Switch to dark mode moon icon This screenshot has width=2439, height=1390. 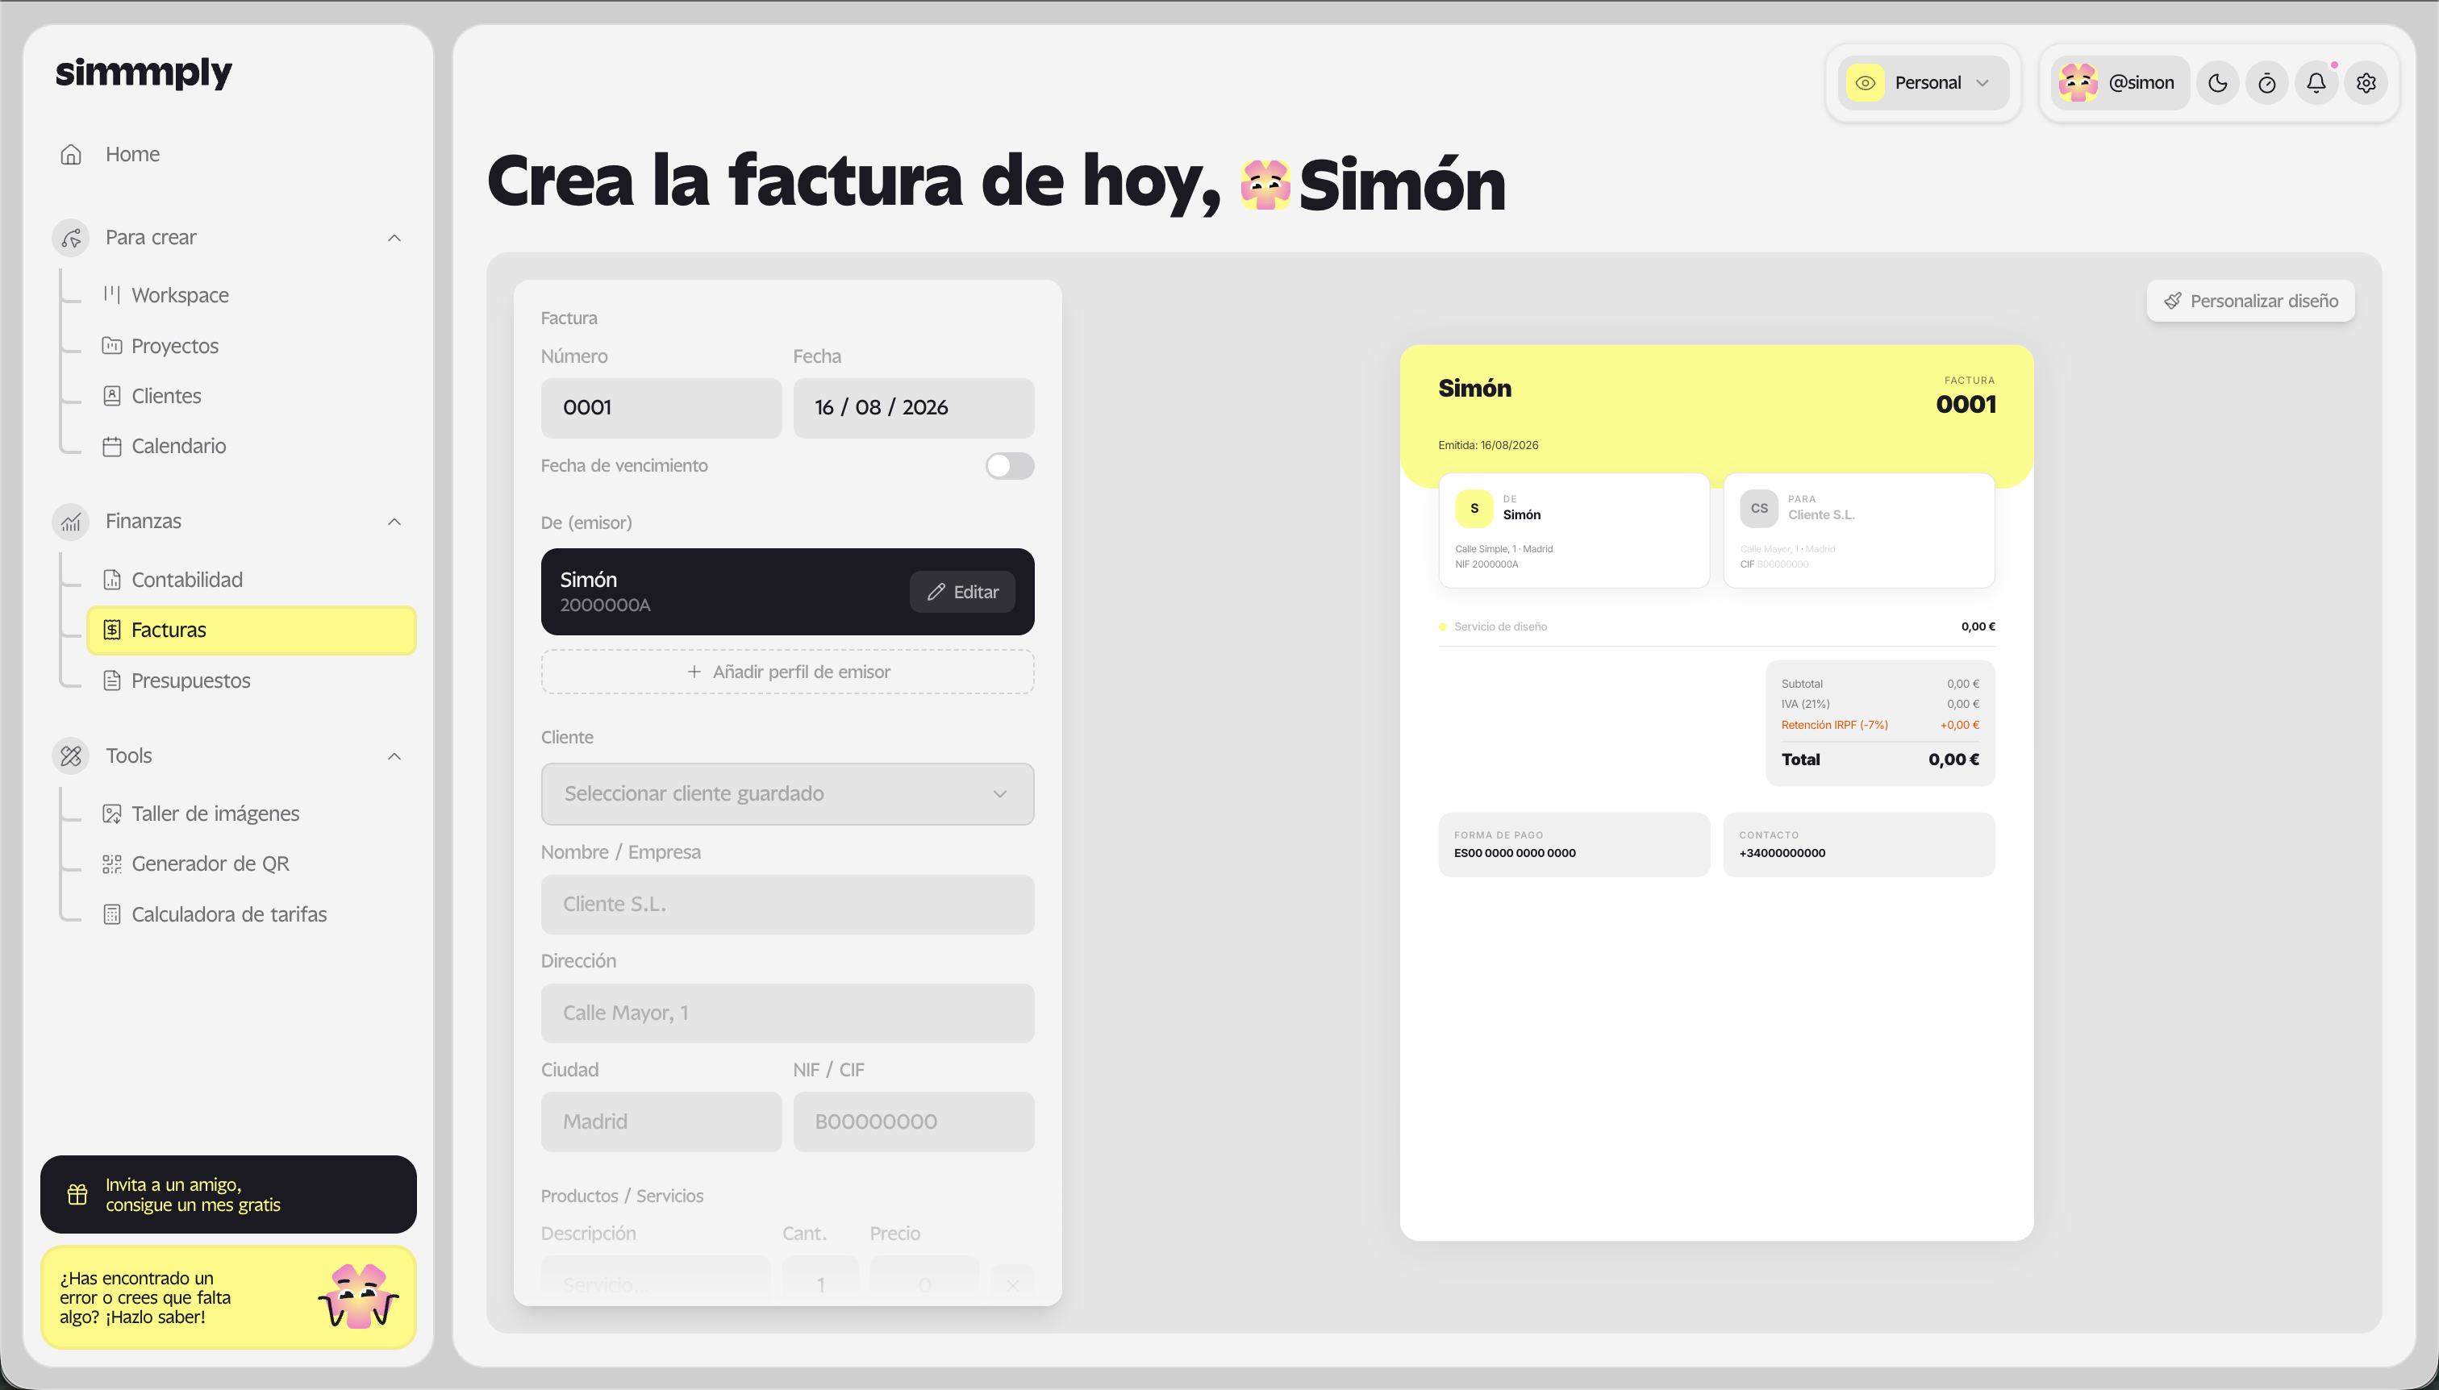pos(2217,83)
